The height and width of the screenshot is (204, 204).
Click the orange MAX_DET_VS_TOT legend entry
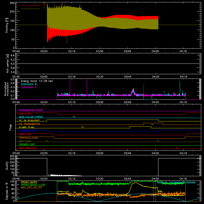coord(31,187)
